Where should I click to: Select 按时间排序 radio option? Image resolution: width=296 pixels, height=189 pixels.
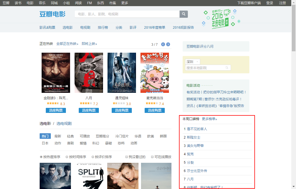[67, 157]
